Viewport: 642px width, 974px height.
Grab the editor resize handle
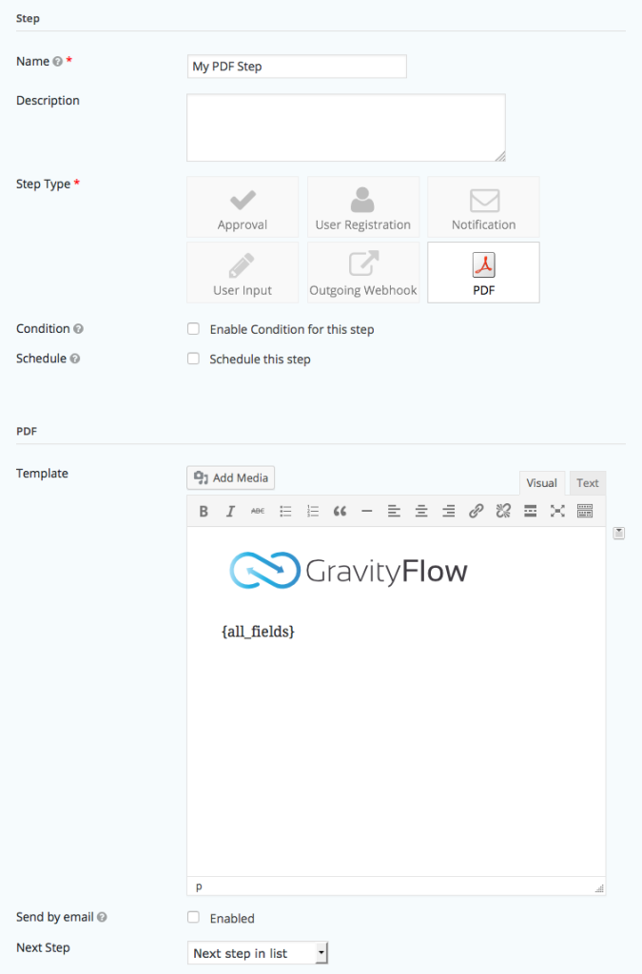point(599,888)
